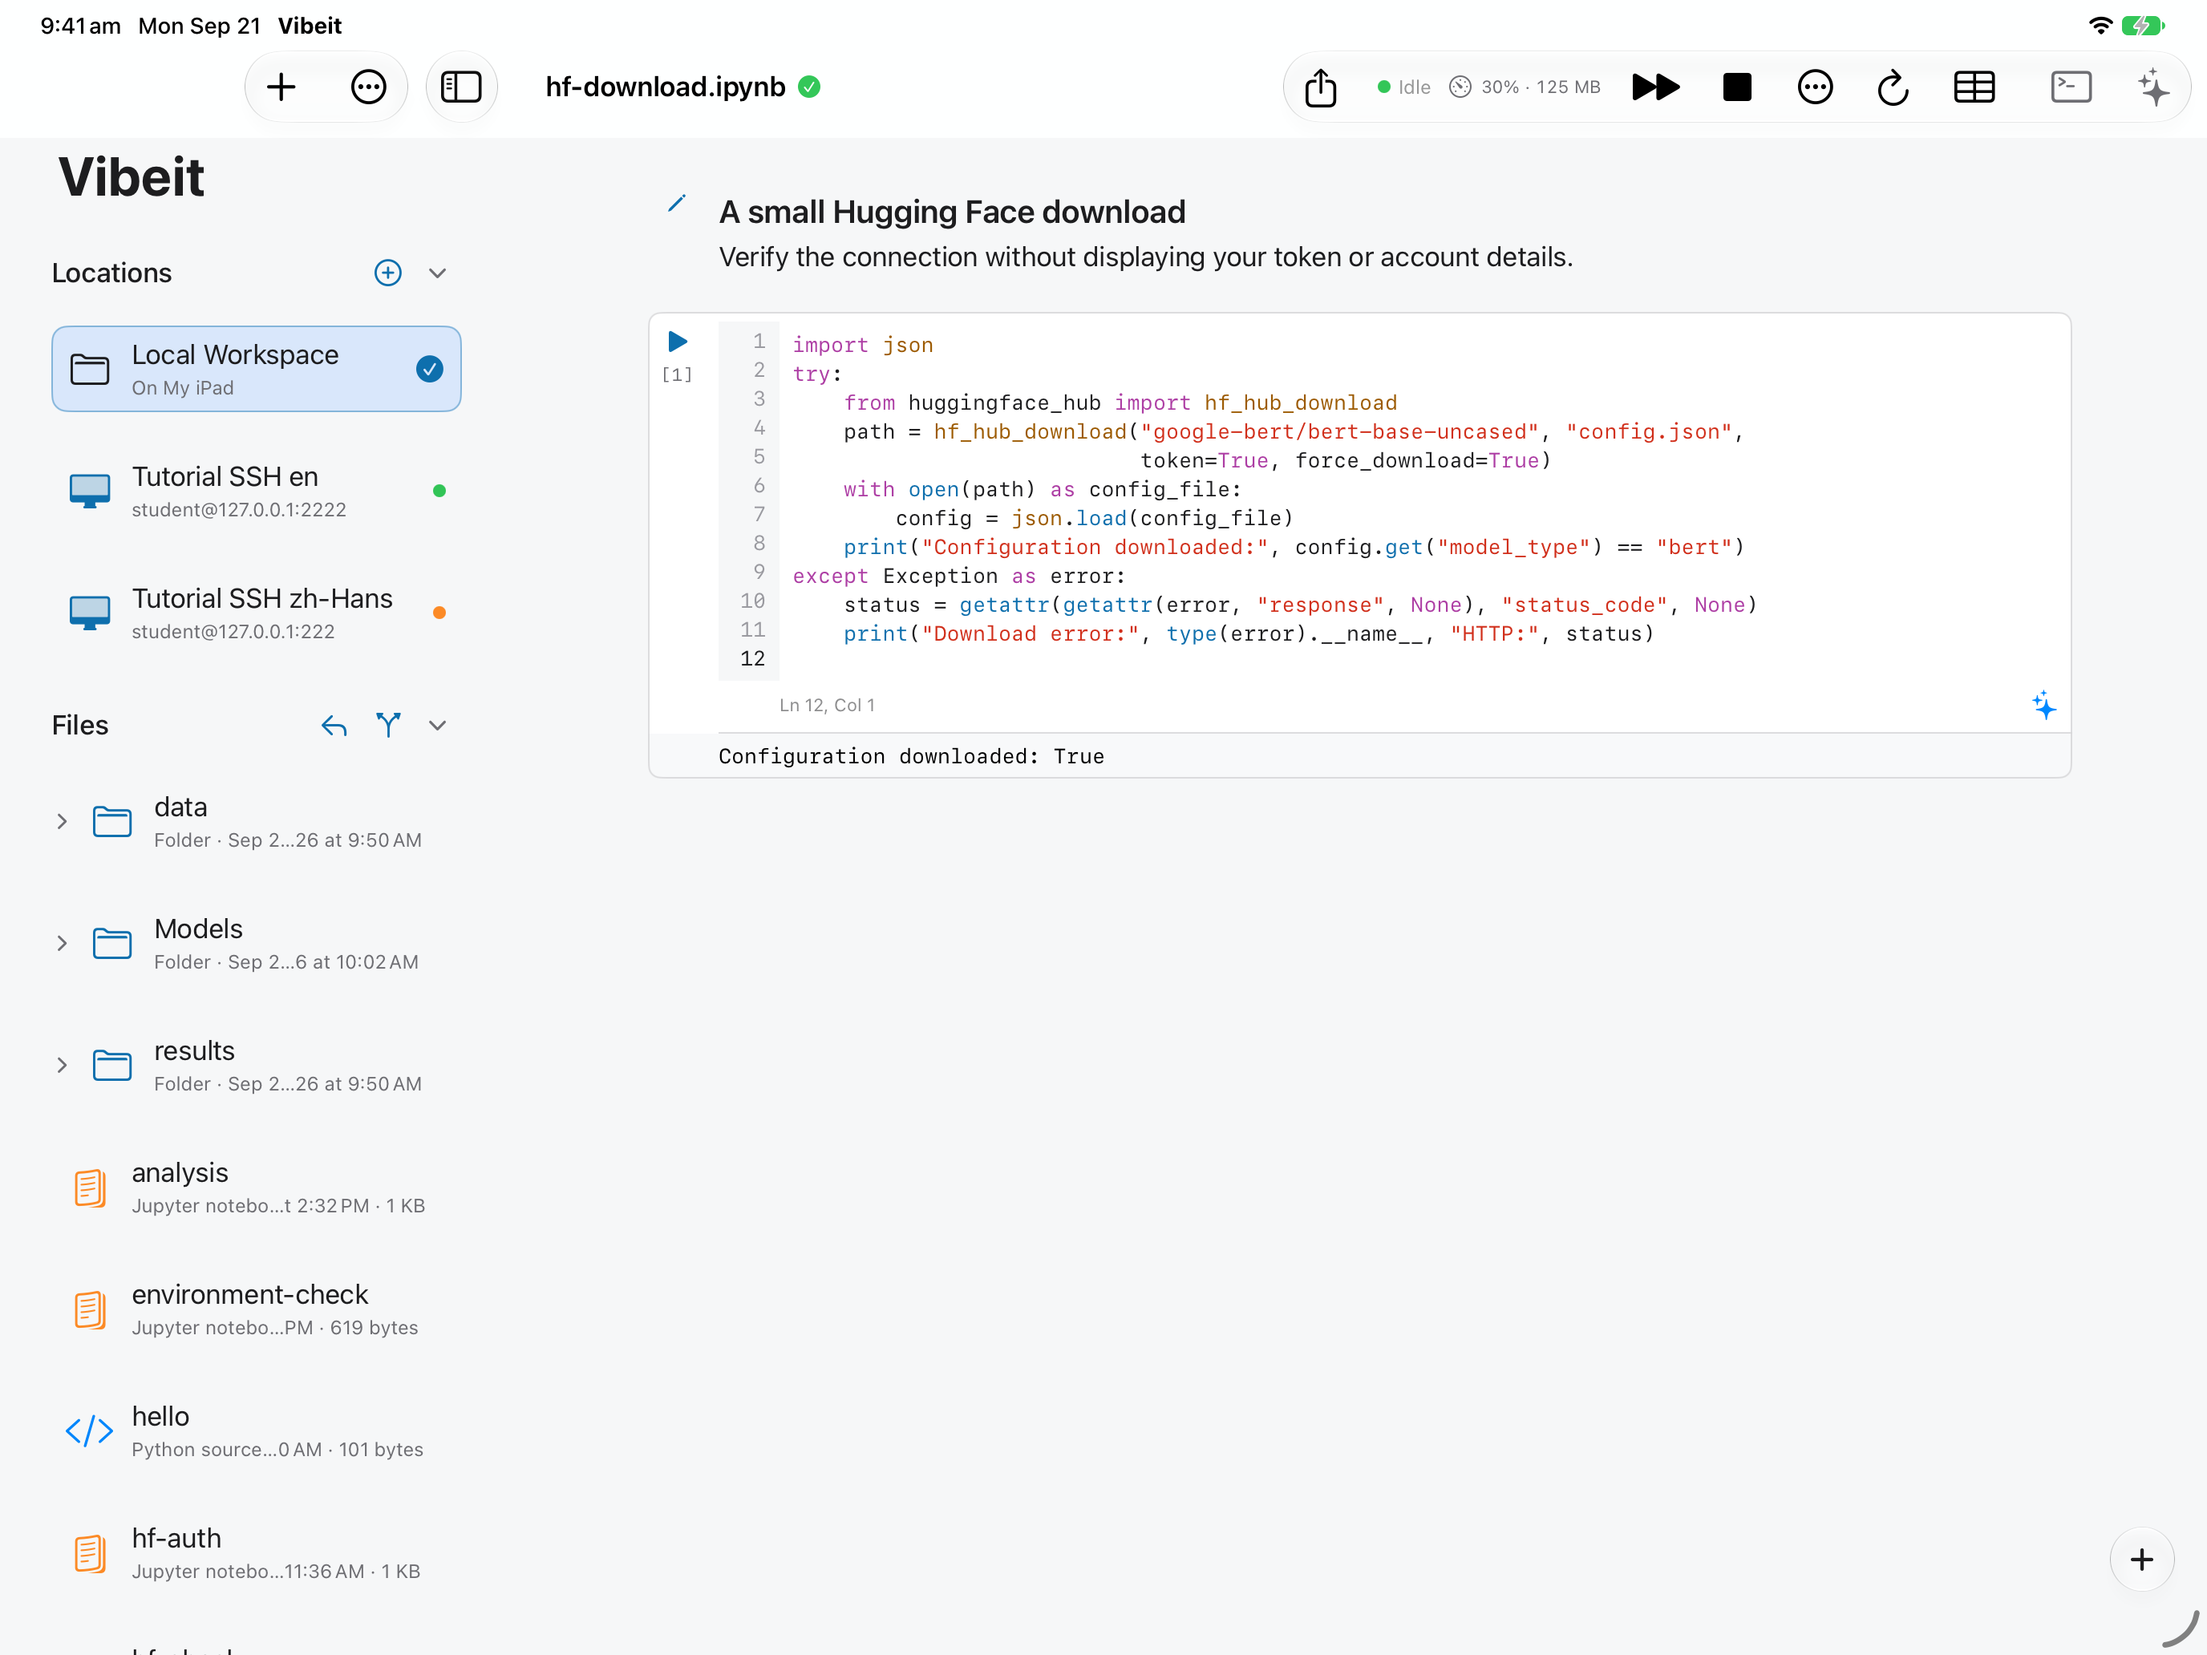The image size is (2207, 1655).
Task: Click the Vibeit sidebar title
Action: [x=131, y=176]
